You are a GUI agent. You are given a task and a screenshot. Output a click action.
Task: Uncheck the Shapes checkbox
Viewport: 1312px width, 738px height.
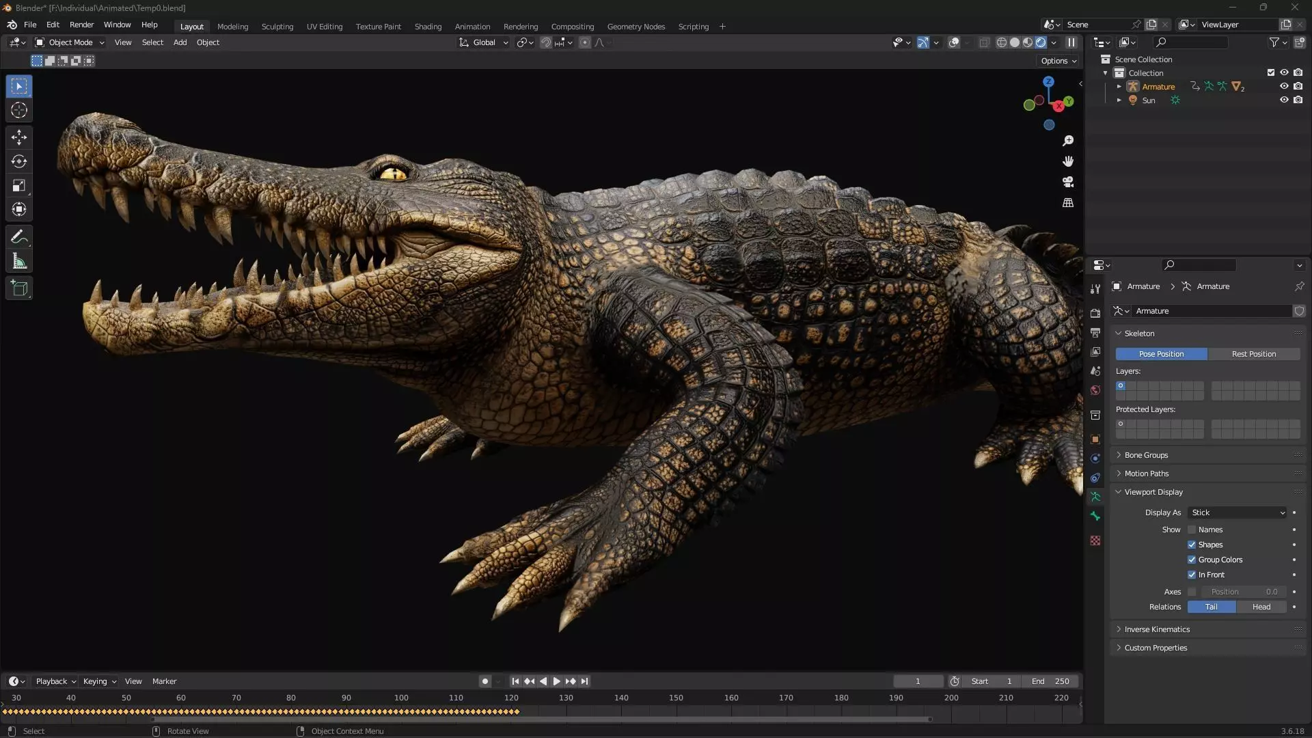(1192, 545)
